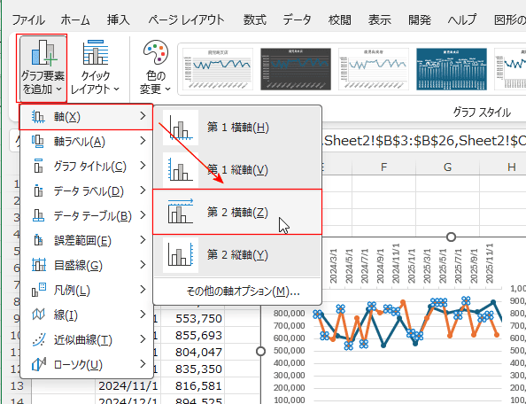Open the ページレイアウト tab
526x404 pixels.
click(x=186, y=20)
